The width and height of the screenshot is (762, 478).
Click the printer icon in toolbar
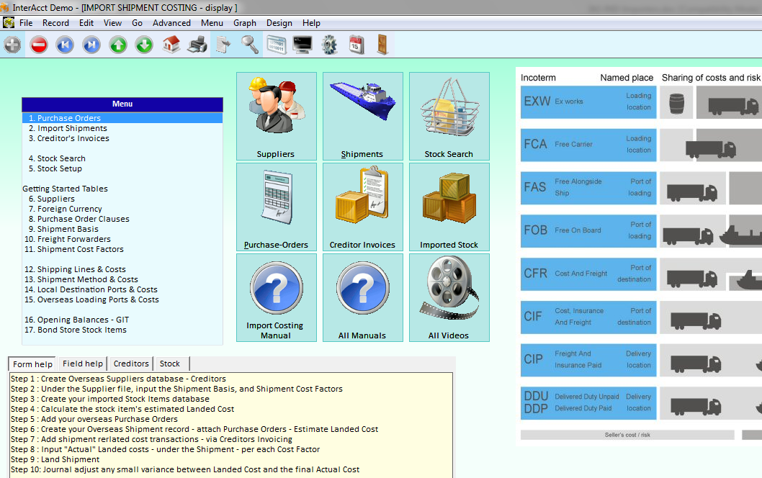tap(197, 45)
